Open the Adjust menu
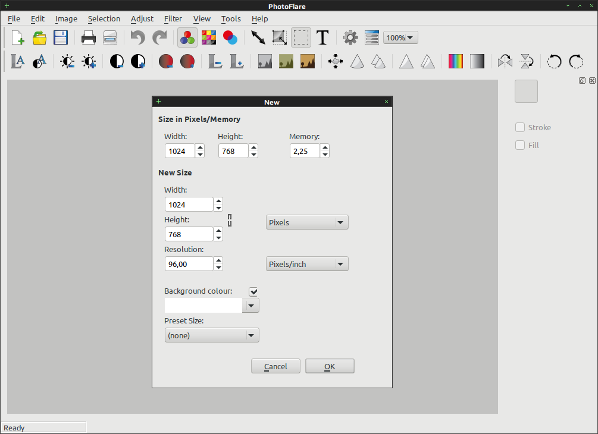 (x=142, y=18)
